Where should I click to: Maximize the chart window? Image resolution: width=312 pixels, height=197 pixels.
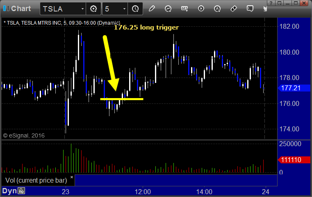(296, 3)
